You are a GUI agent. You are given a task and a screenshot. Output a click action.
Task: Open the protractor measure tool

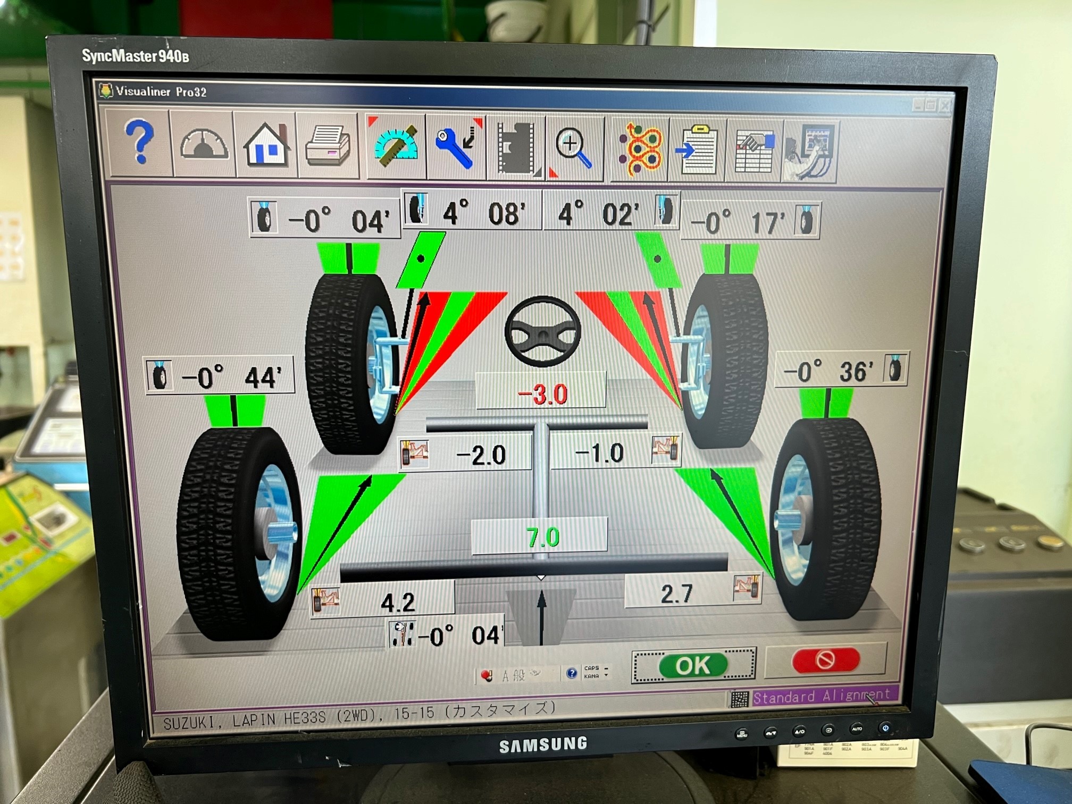395,146
